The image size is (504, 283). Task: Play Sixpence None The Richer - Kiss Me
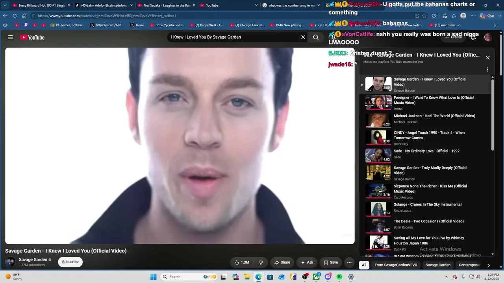point(425,191)
